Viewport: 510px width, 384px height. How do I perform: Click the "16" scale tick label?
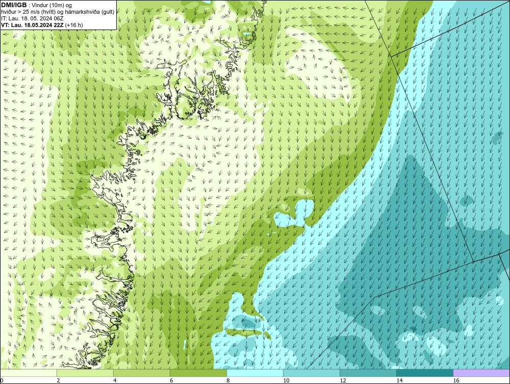point(456,380)
